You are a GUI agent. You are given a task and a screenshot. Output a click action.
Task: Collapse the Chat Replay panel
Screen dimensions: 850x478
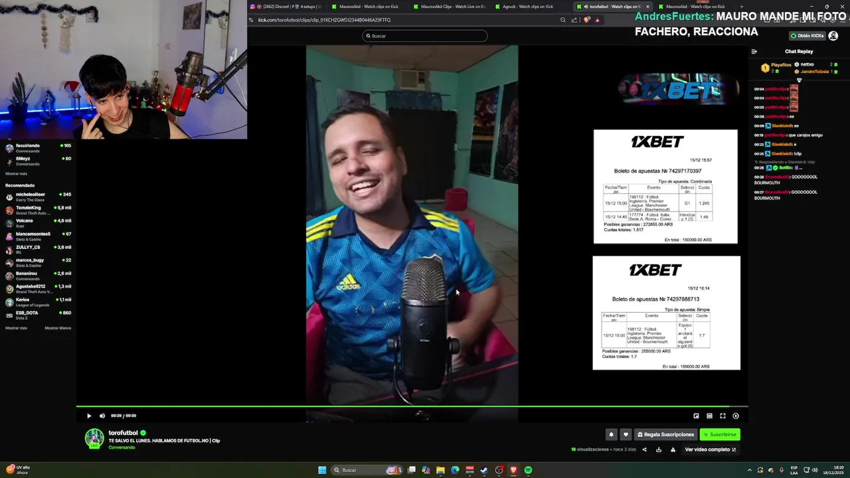754,51
